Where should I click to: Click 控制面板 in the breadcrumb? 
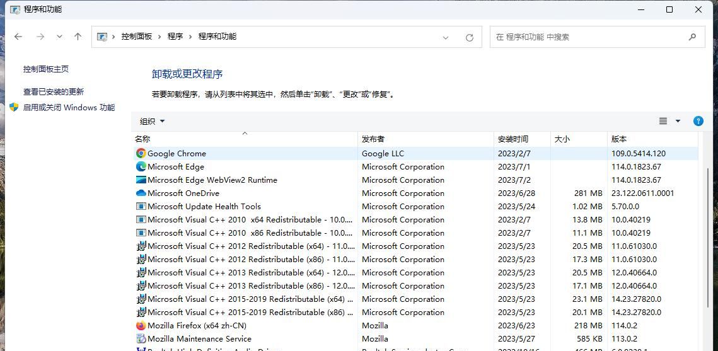[x=136, y=37]
